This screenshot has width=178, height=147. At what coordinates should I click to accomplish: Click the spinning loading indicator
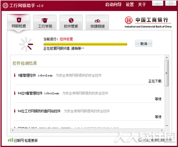pos(26,44)
